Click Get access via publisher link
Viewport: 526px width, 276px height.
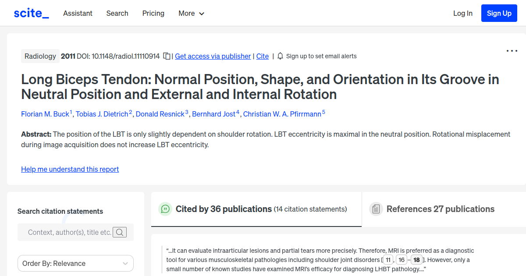point(213,56)
